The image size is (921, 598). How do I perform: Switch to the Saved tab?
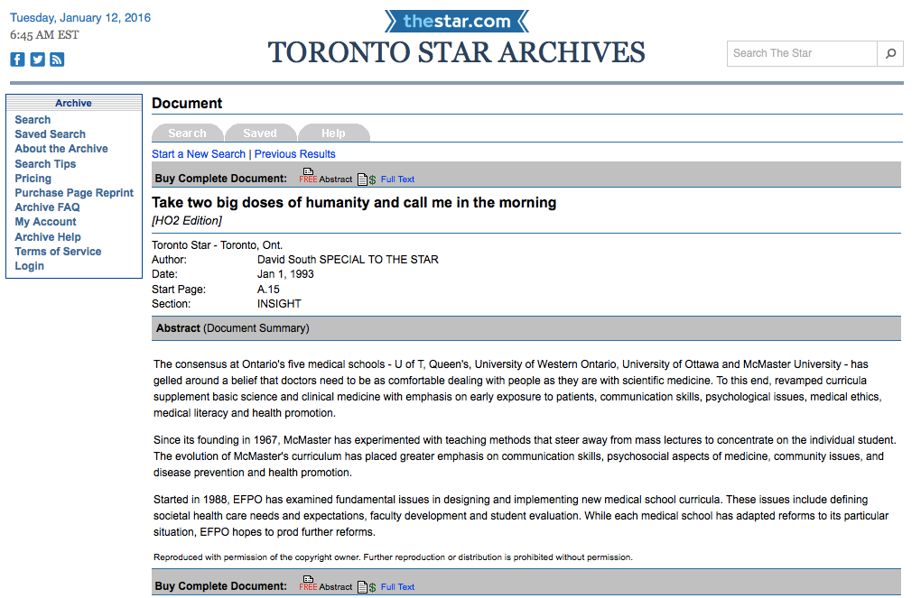coord(260,133)
